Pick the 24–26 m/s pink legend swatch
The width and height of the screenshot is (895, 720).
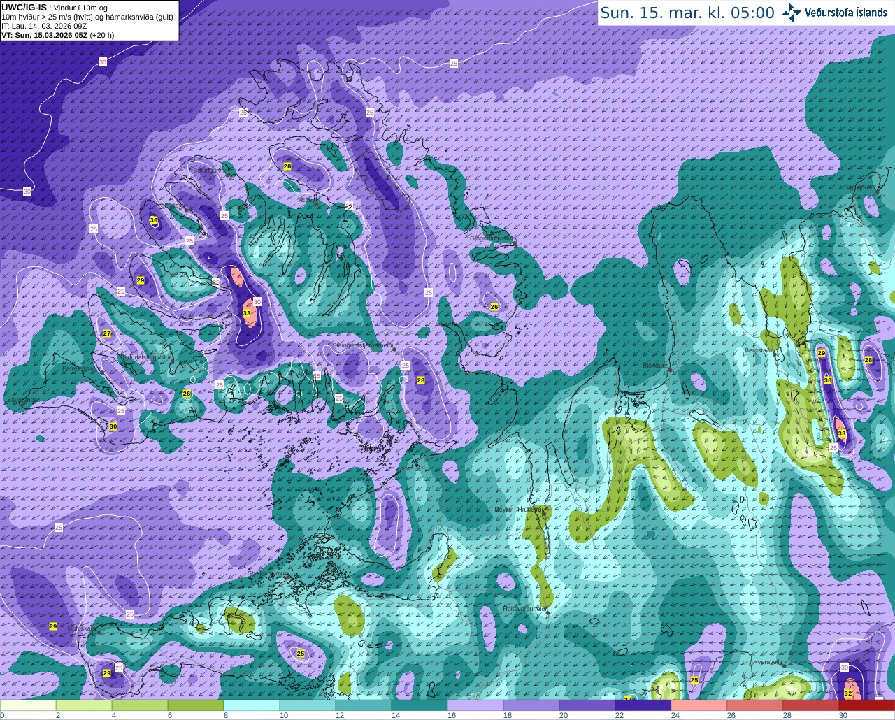pyautogui.click(x=699, y=705)
